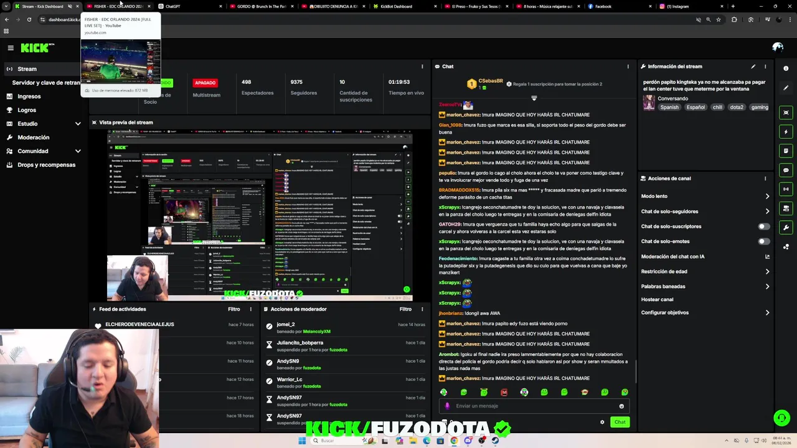Open Información del stream options menu
Screen dimensions: 797x448
point(765,67)
